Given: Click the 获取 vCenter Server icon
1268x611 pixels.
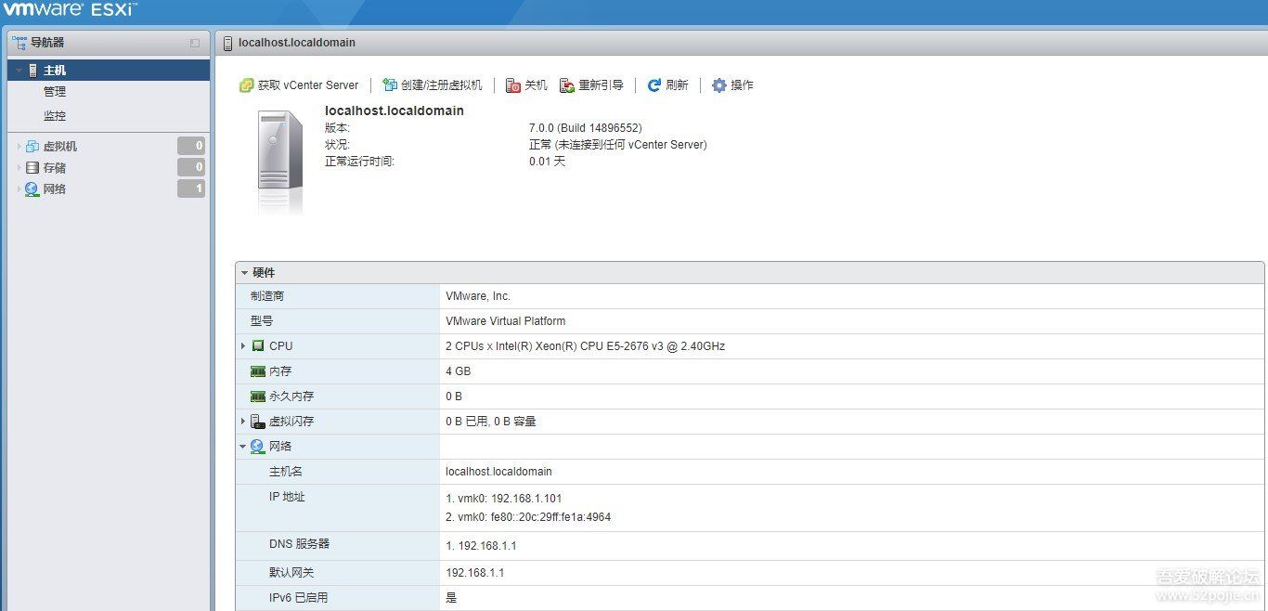Looking at the screenshot, I should point(246,85).
